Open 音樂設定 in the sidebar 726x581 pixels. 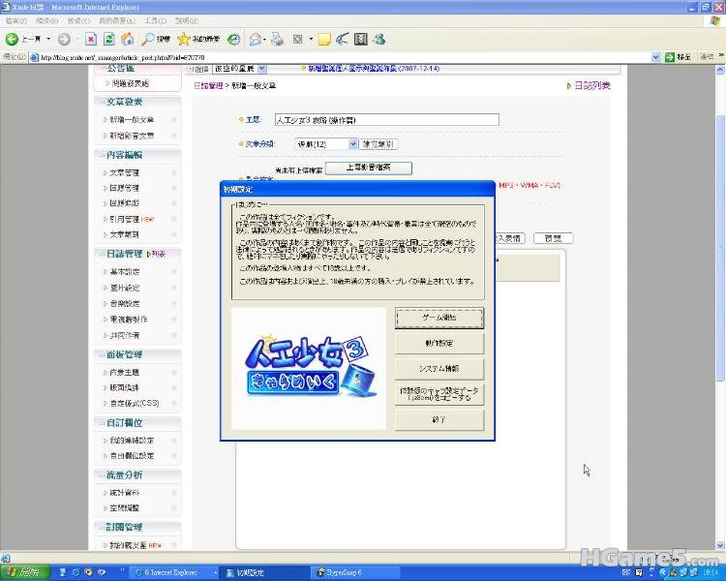(x=124, y=303)
